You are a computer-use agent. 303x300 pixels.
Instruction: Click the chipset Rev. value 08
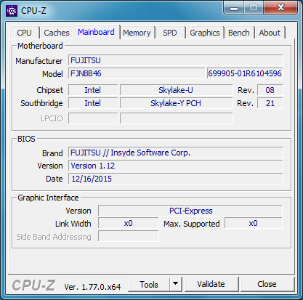[270, 90]
